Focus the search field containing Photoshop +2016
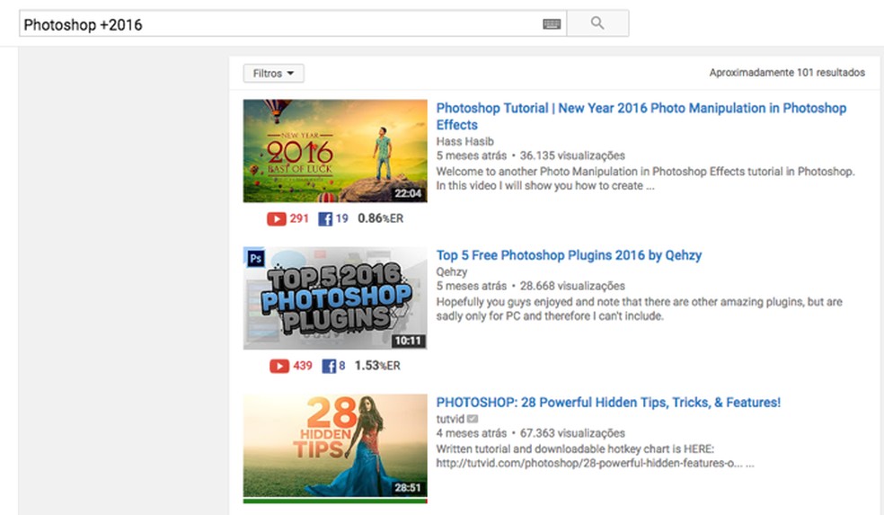The image size is (884, 515). point(293,23)
